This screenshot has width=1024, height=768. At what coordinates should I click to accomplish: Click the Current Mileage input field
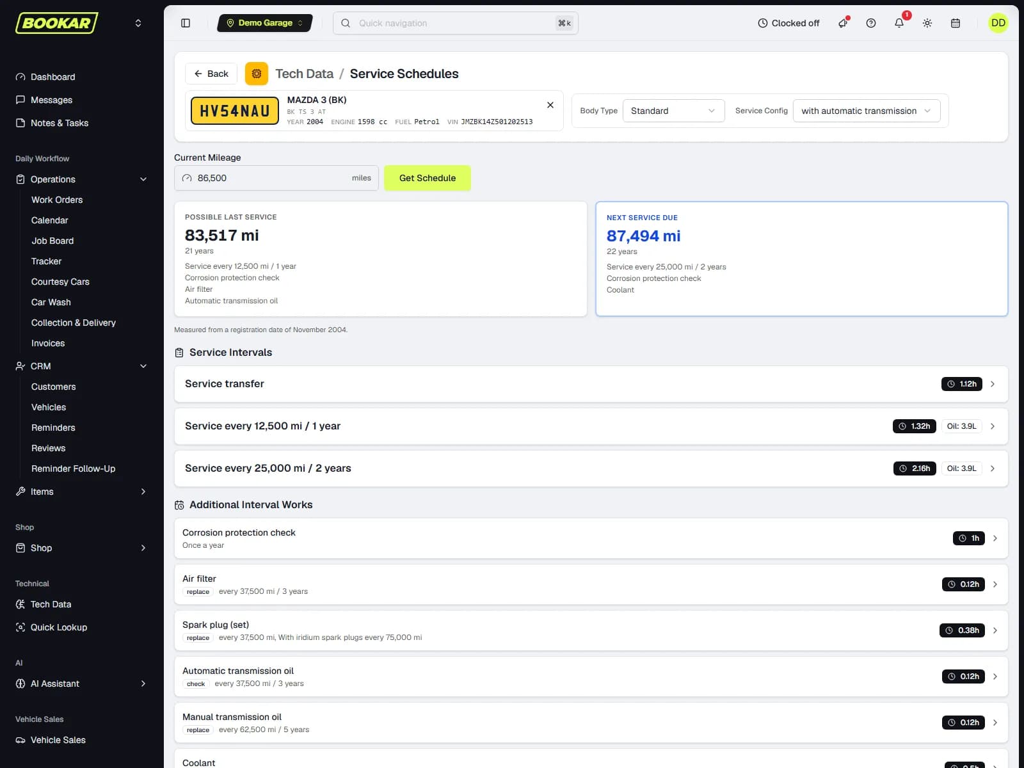point(276,178)
